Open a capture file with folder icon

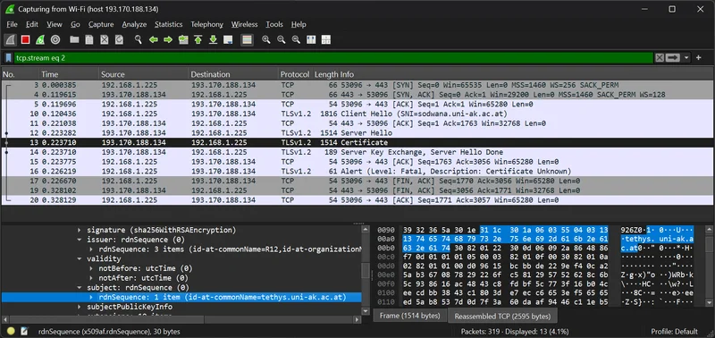coord(74,40)
